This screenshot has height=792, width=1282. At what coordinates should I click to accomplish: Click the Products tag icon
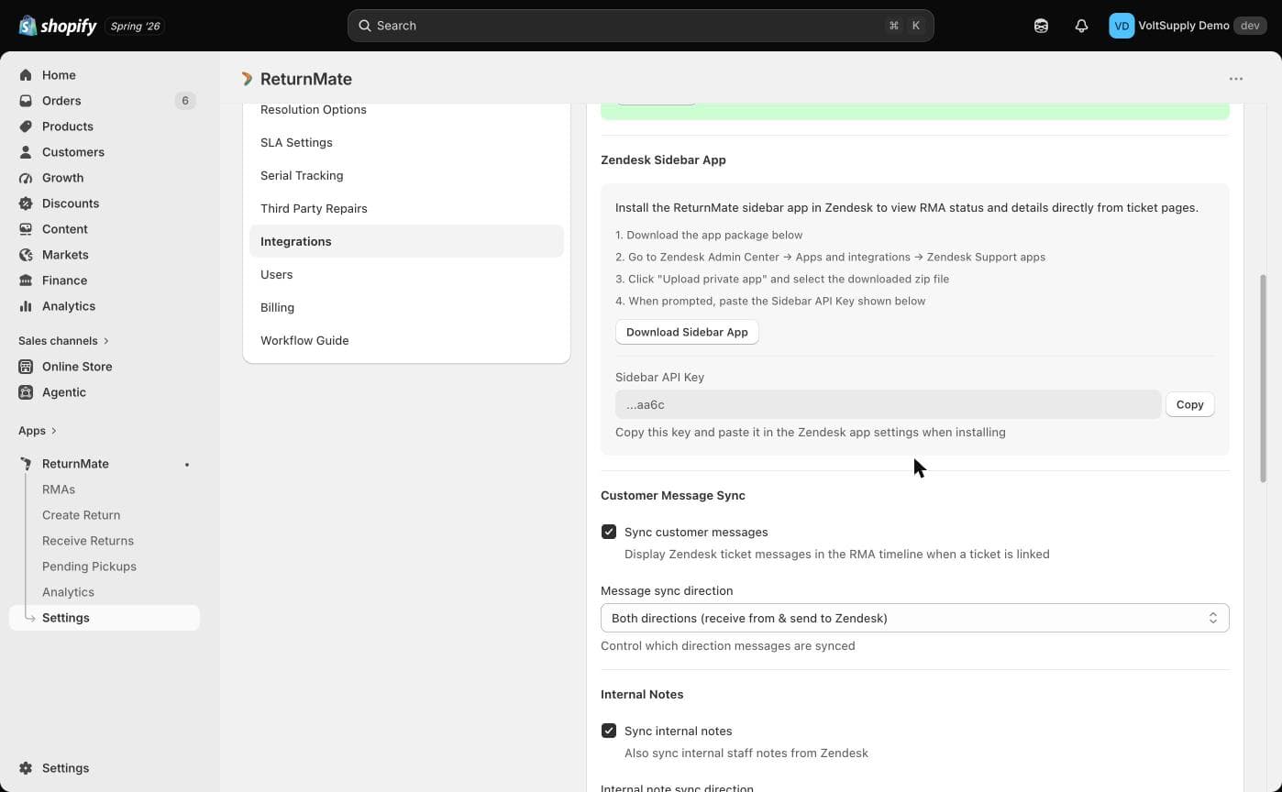26,126
